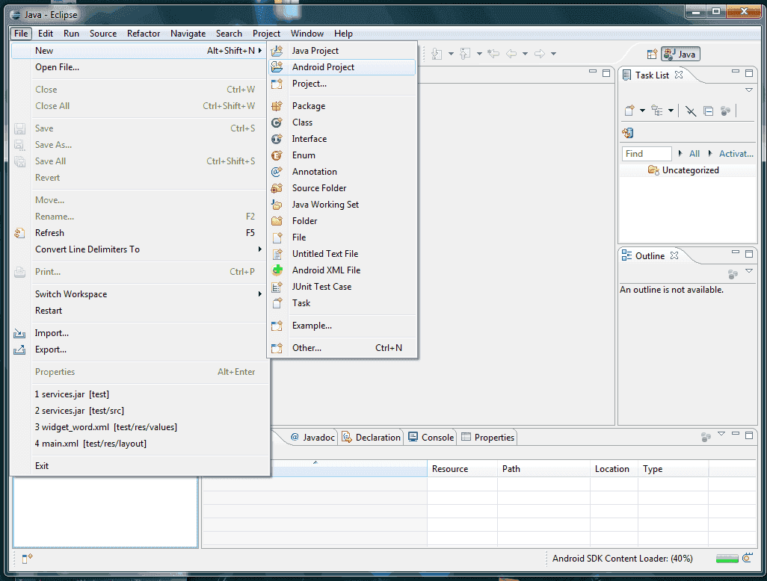
Task: Click the Previous Annotation toolbar icon
Action: click(x=465, y=54)
